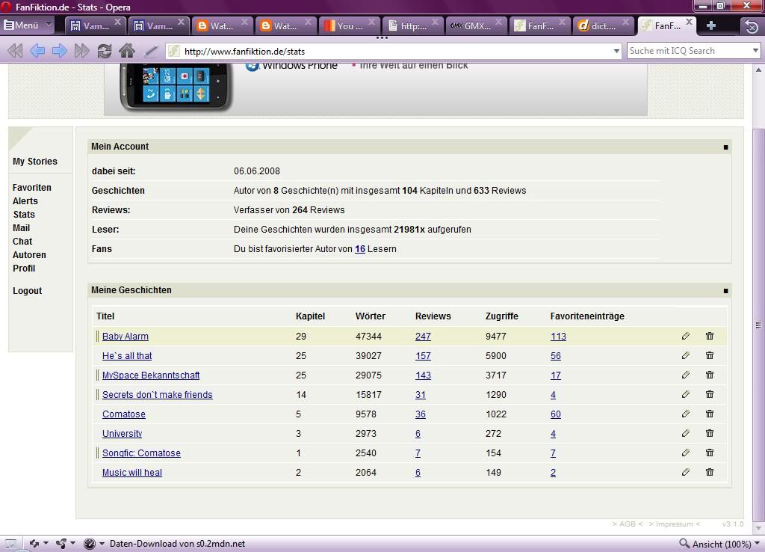Click the vertical page scrollbar
This screenshot has height=552, width=765.
[x=758, y=325]
